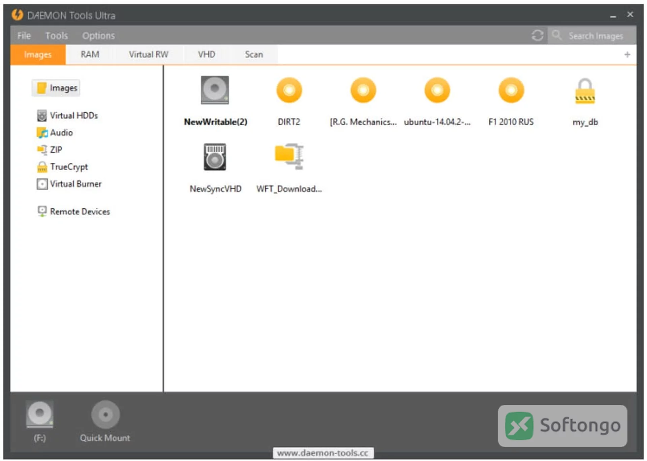The width and height of the screenshot is (647, 461).
Task: Select the my_db TrueCrypt padlock icon
Action: [x=585, y=91]
